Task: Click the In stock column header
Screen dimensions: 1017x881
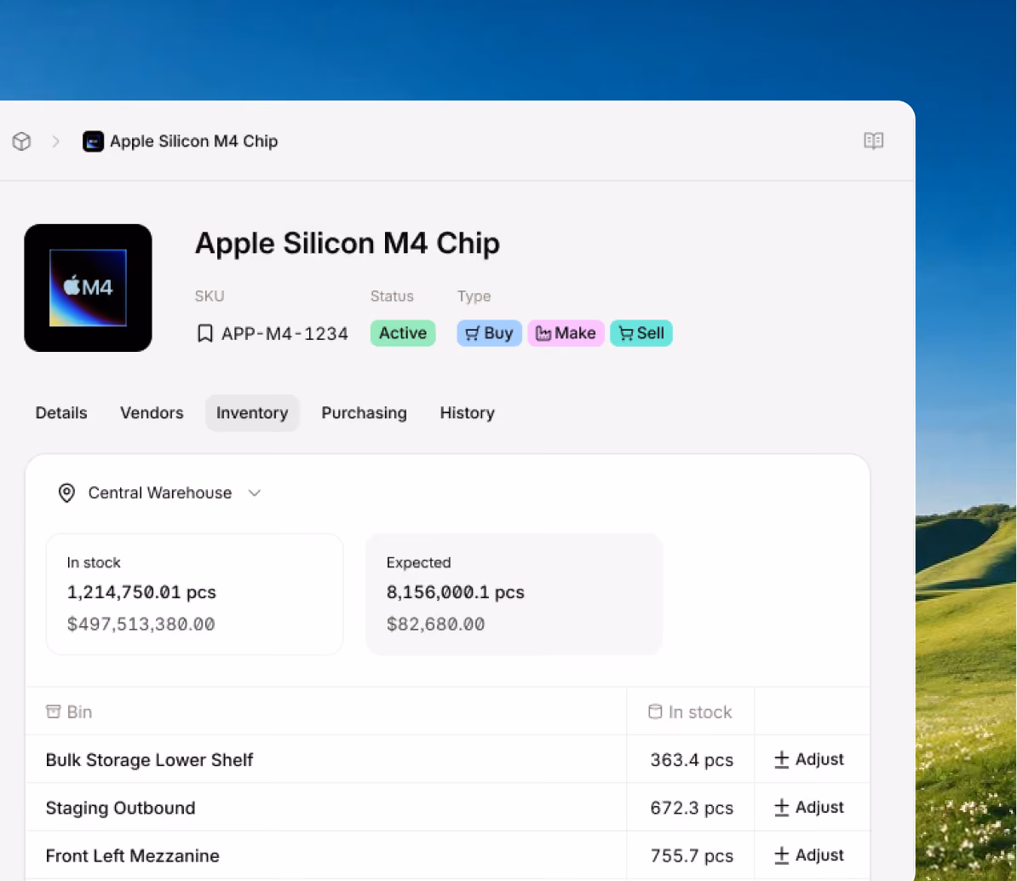Action: [690, 711]
